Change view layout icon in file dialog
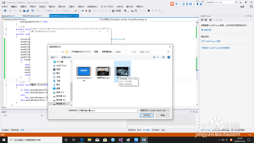The height and width of the screenshot is (143, 254). point(154,57)
